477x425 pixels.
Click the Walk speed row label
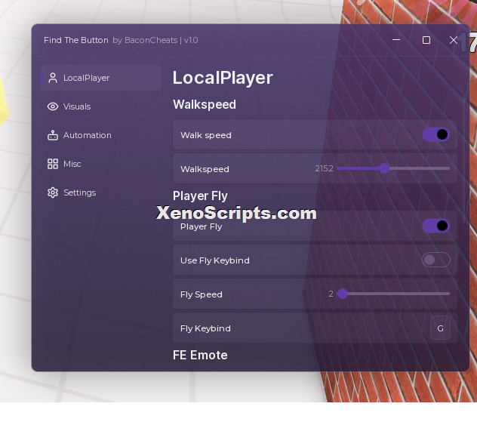206,135
